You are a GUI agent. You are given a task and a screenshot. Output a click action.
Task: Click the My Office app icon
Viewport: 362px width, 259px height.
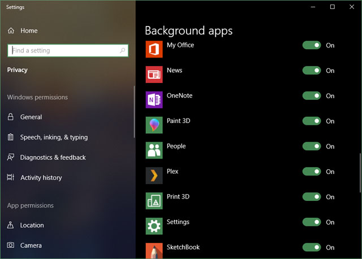(154, 49)
